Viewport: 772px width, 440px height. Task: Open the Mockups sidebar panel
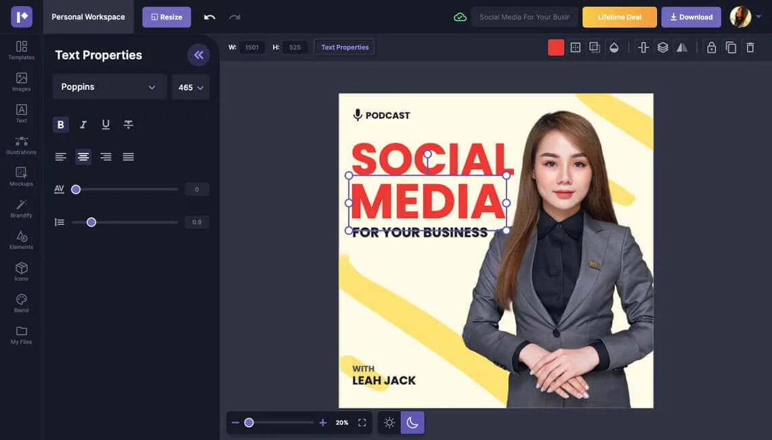(21, 177)
